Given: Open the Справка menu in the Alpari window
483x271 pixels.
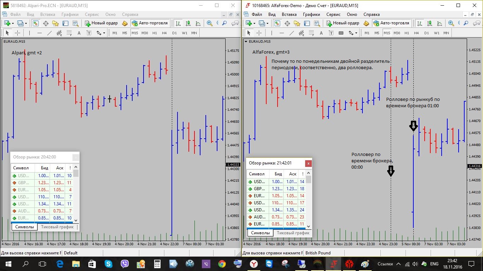Looking at the screenshot, I should [130, 14].
